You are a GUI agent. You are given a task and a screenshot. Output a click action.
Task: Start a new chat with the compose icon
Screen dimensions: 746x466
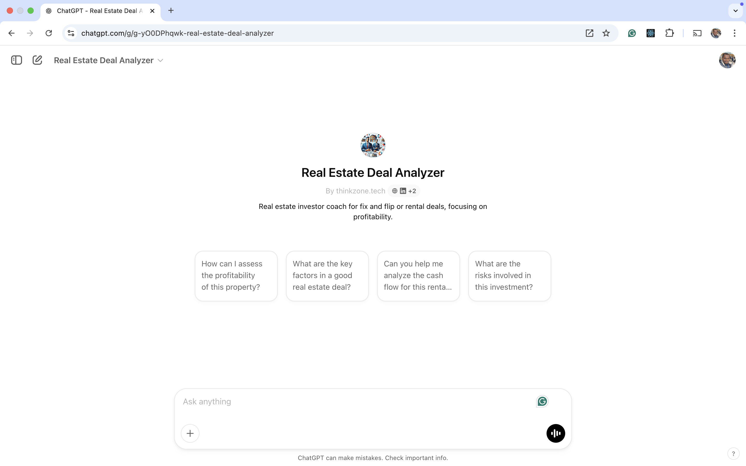(37, 60)
